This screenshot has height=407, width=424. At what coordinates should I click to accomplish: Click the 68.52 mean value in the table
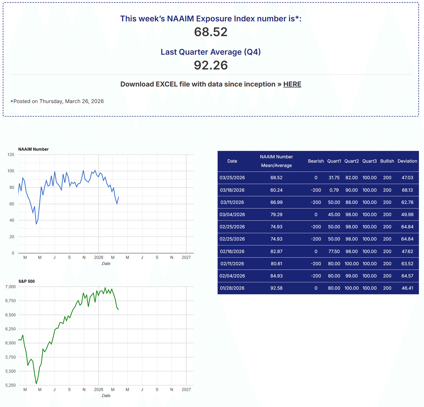coord(276,178)
